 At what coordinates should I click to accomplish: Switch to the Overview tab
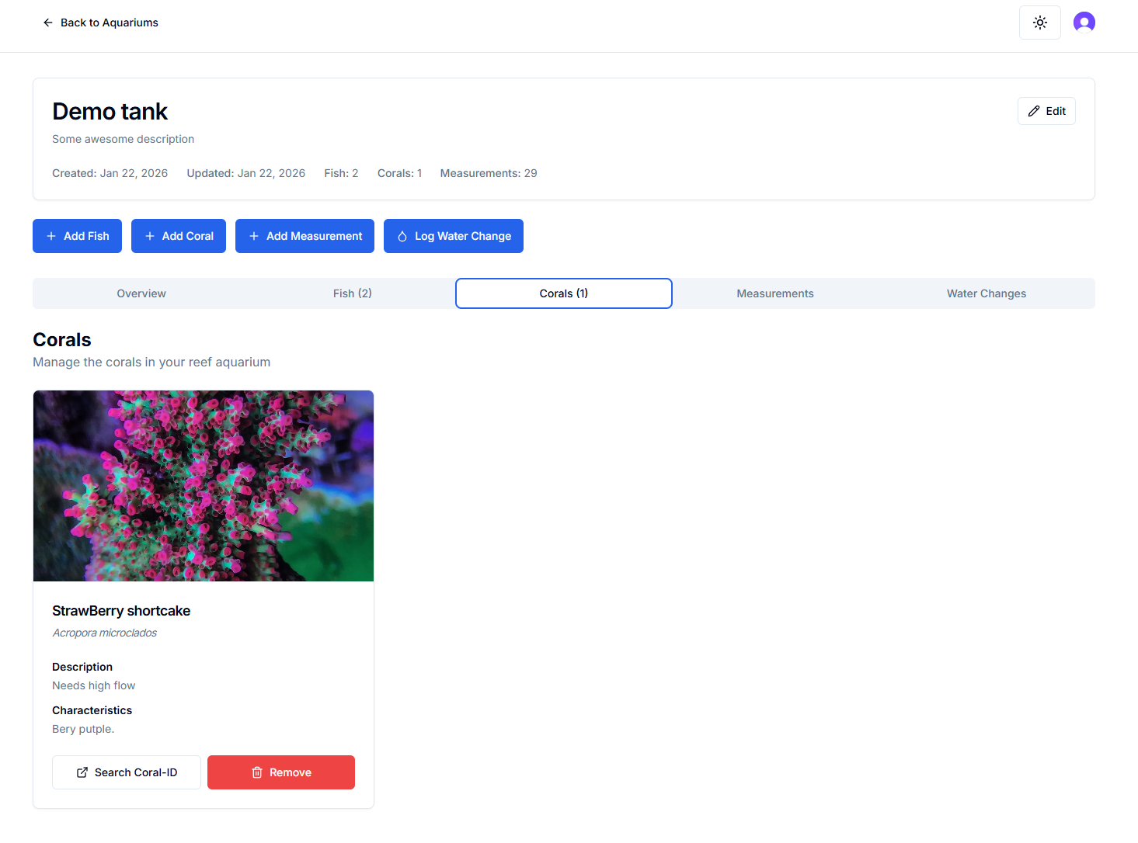tap(141, 293)
